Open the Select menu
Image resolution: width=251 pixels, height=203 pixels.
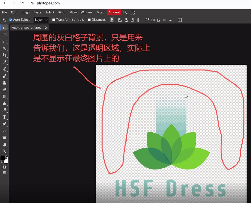point(50,12)
